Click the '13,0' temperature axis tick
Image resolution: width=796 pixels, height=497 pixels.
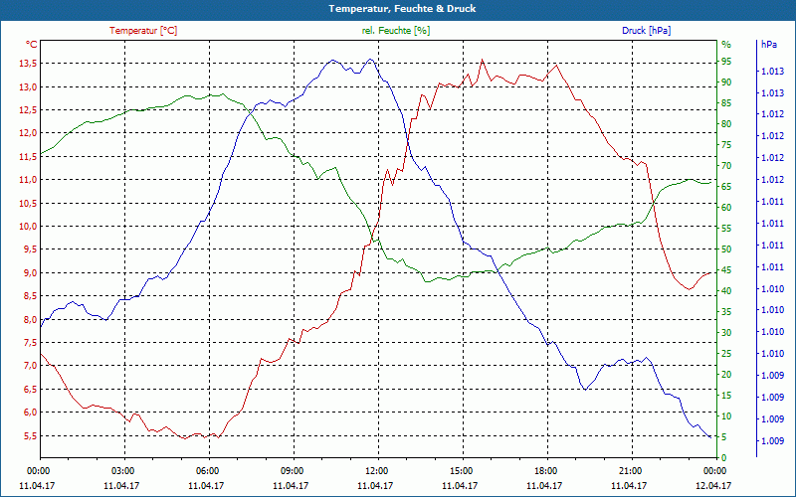pyautogui.click(x=28, y=86)
